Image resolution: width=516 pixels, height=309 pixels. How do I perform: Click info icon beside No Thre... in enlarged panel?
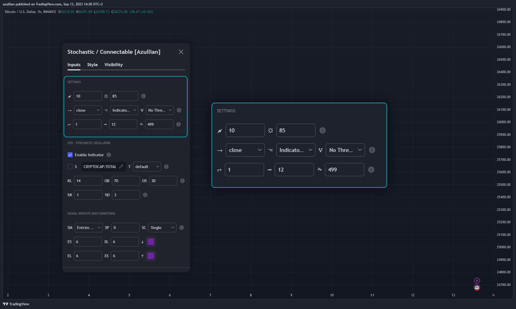pos(372,150)
